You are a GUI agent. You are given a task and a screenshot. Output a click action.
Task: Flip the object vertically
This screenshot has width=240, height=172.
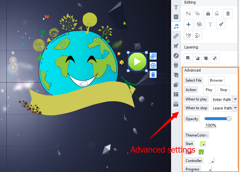[x=197, y=35]
